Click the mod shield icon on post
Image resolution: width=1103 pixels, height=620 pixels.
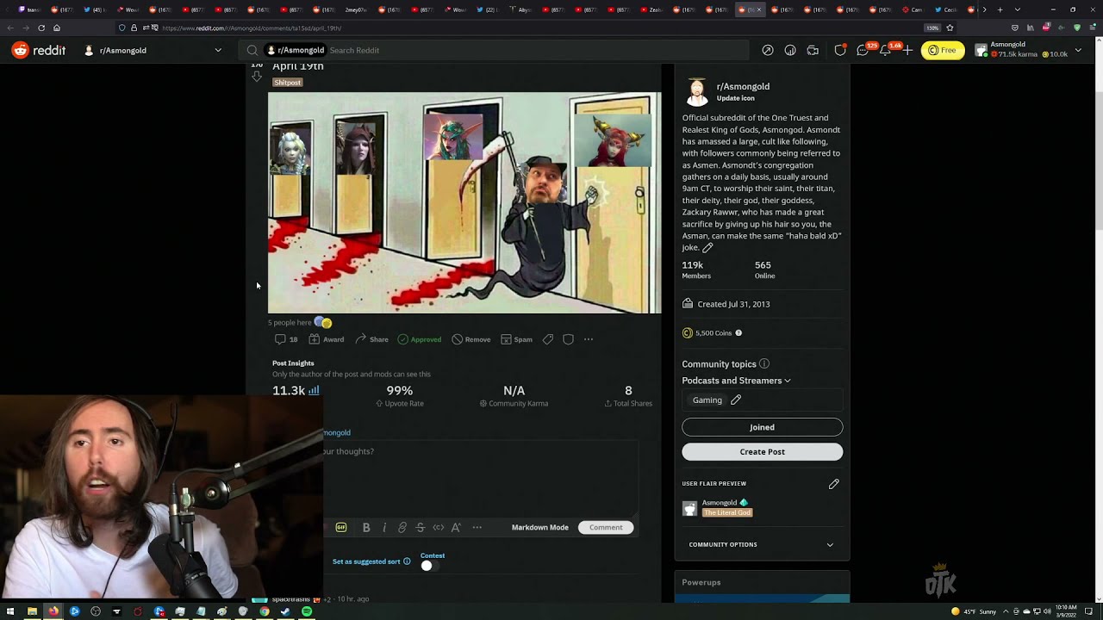pyautogui.click(x=568, y=339)
